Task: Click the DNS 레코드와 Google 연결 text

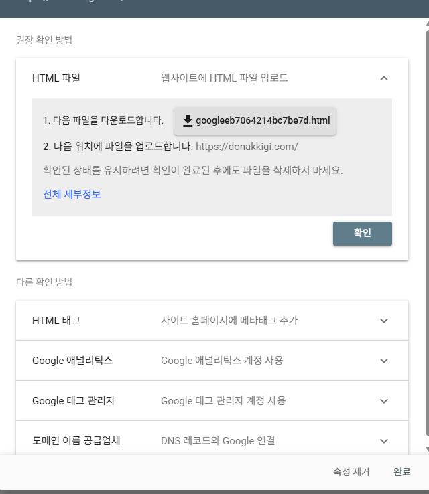Action: 218,440
